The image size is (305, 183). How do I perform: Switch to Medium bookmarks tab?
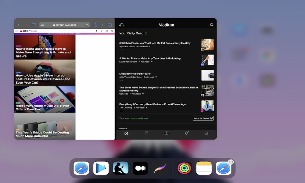146,133
